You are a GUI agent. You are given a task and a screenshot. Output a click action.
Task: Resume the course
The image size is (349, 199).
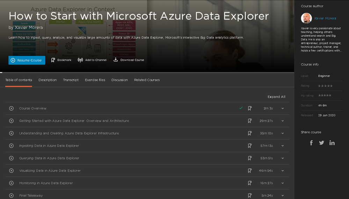pos(27,60)
